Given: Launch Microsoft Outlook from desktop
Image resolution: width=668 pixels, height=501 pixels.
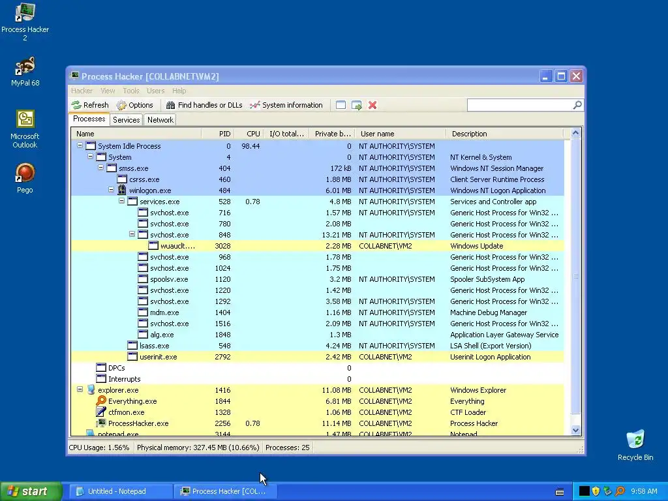Looking at the screenshot, I should point(25,129).
